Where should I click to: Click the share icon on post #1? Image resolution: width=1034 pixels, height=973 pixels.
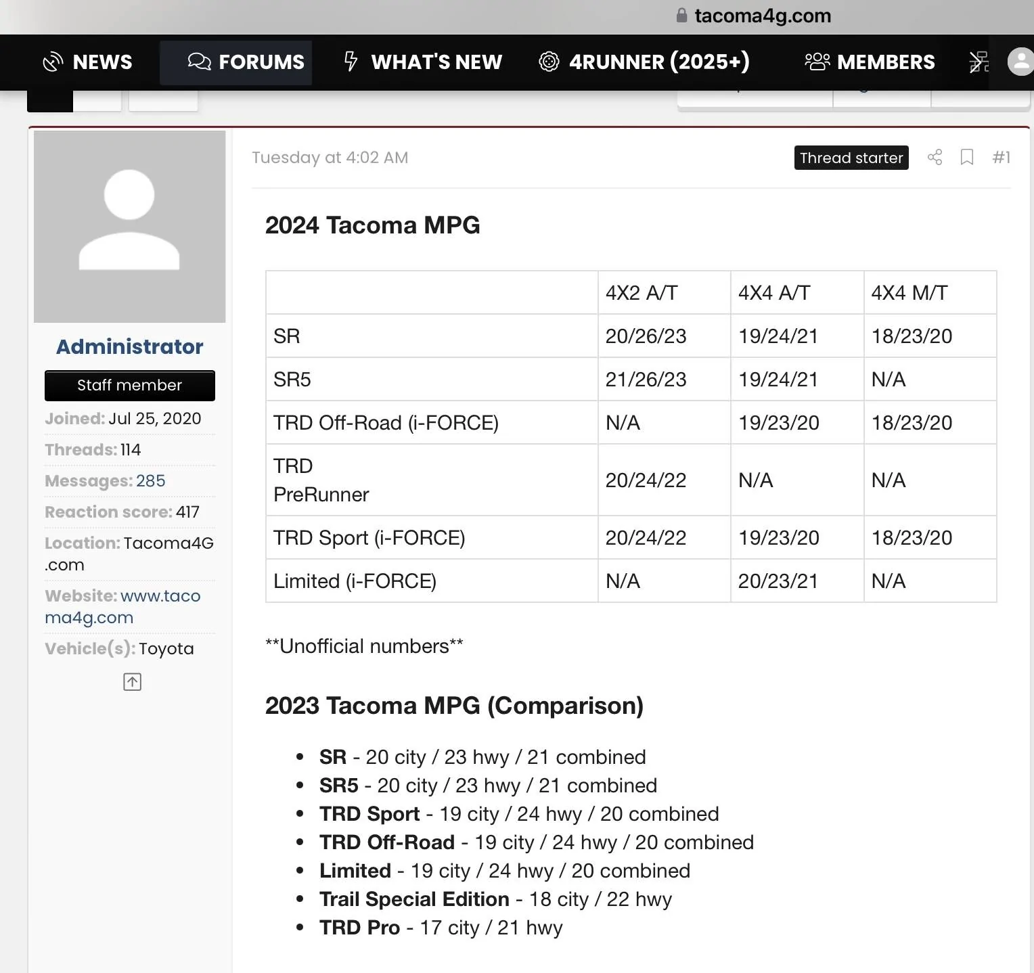[x=935, y=158]
